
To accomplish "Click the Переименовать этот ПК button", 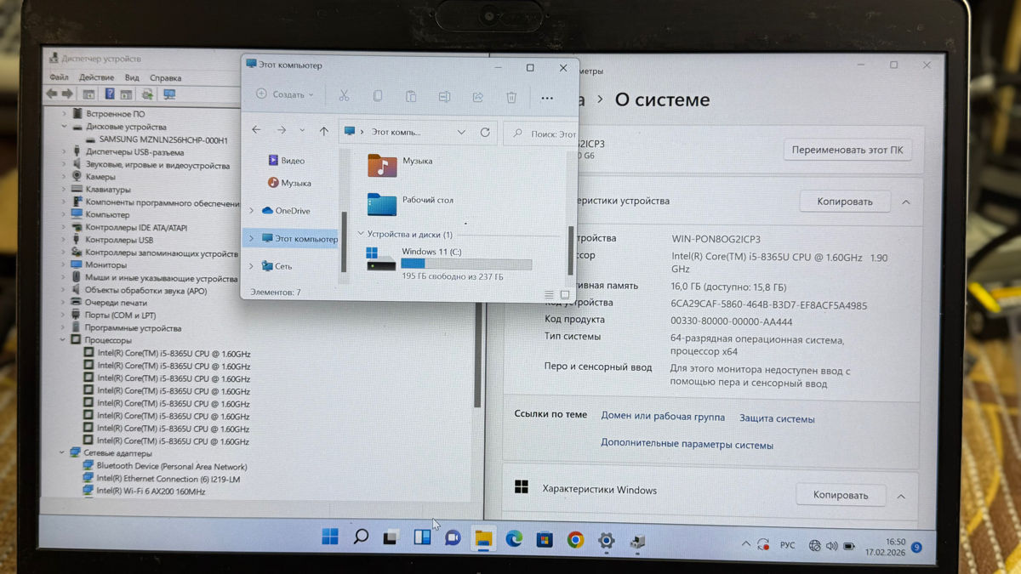I will click(847, 151).
